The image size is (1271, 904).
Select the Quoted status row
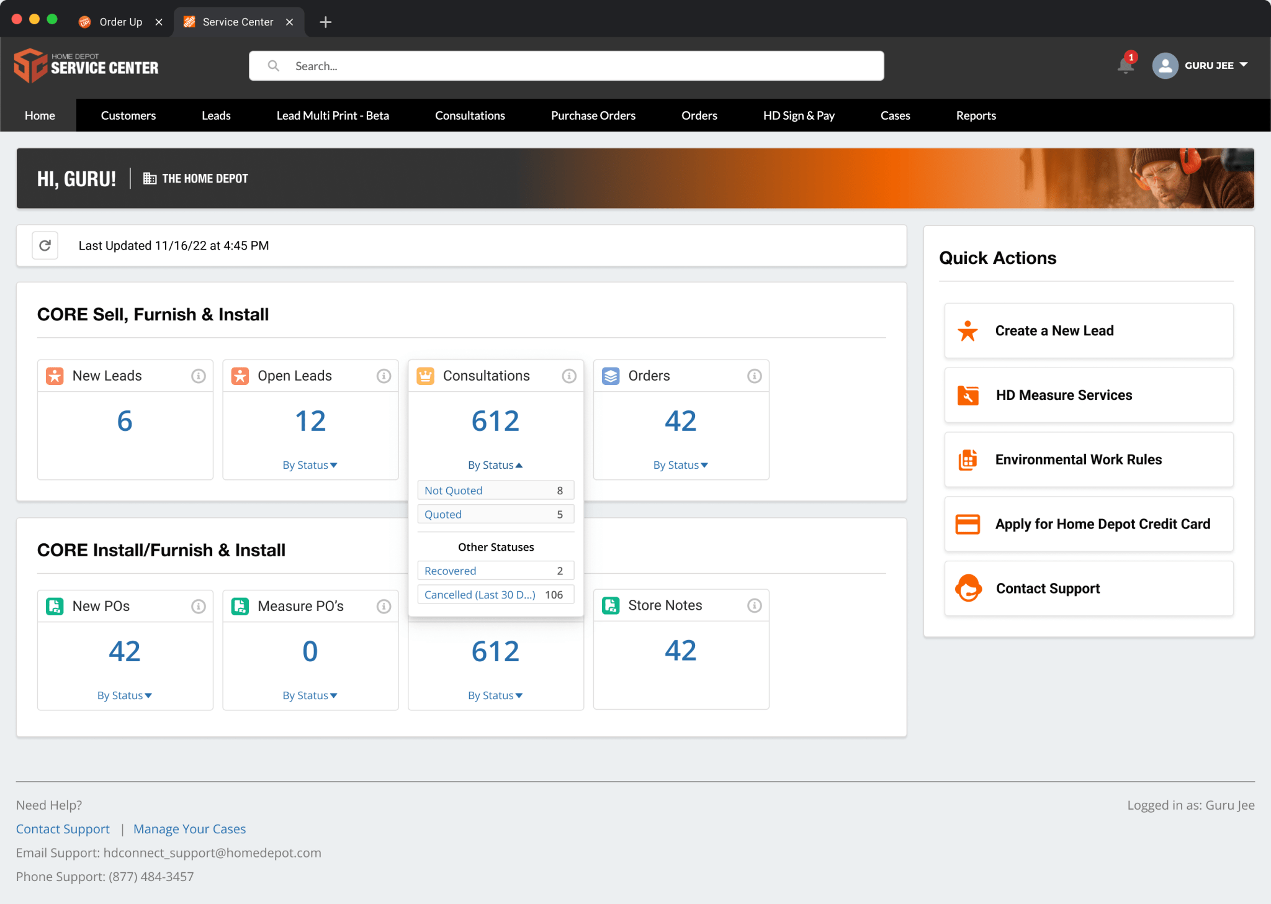point(495,515)
